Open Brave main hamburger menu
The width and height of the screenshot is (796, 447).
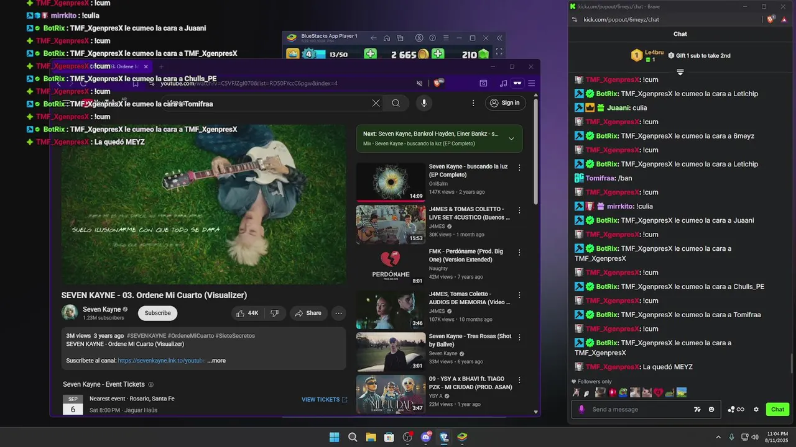(531, 83)
